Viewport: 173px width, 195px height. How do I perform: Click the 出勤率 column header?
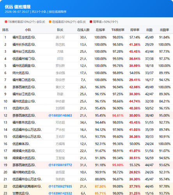[x=164, y=30]
